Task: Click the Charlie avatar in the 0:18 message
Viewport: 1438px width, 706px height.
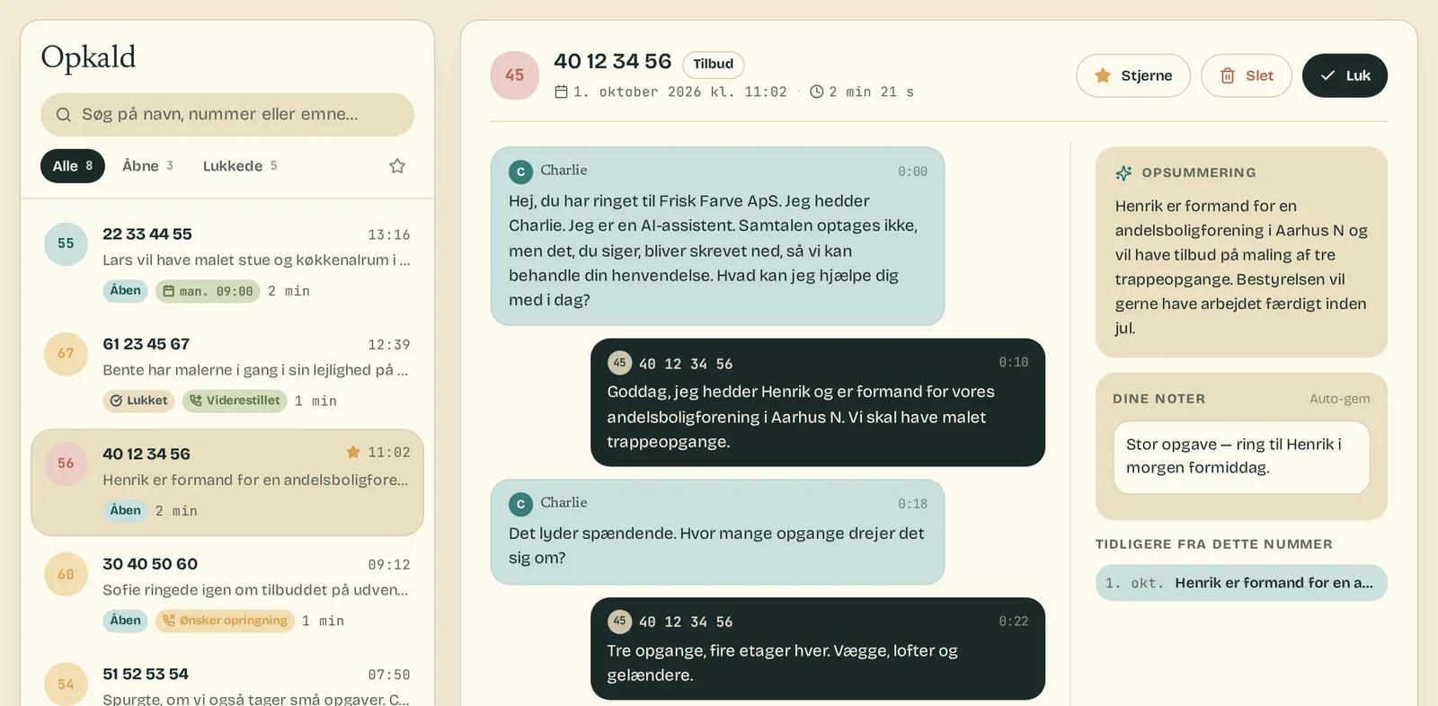Action: coord(520,505)
